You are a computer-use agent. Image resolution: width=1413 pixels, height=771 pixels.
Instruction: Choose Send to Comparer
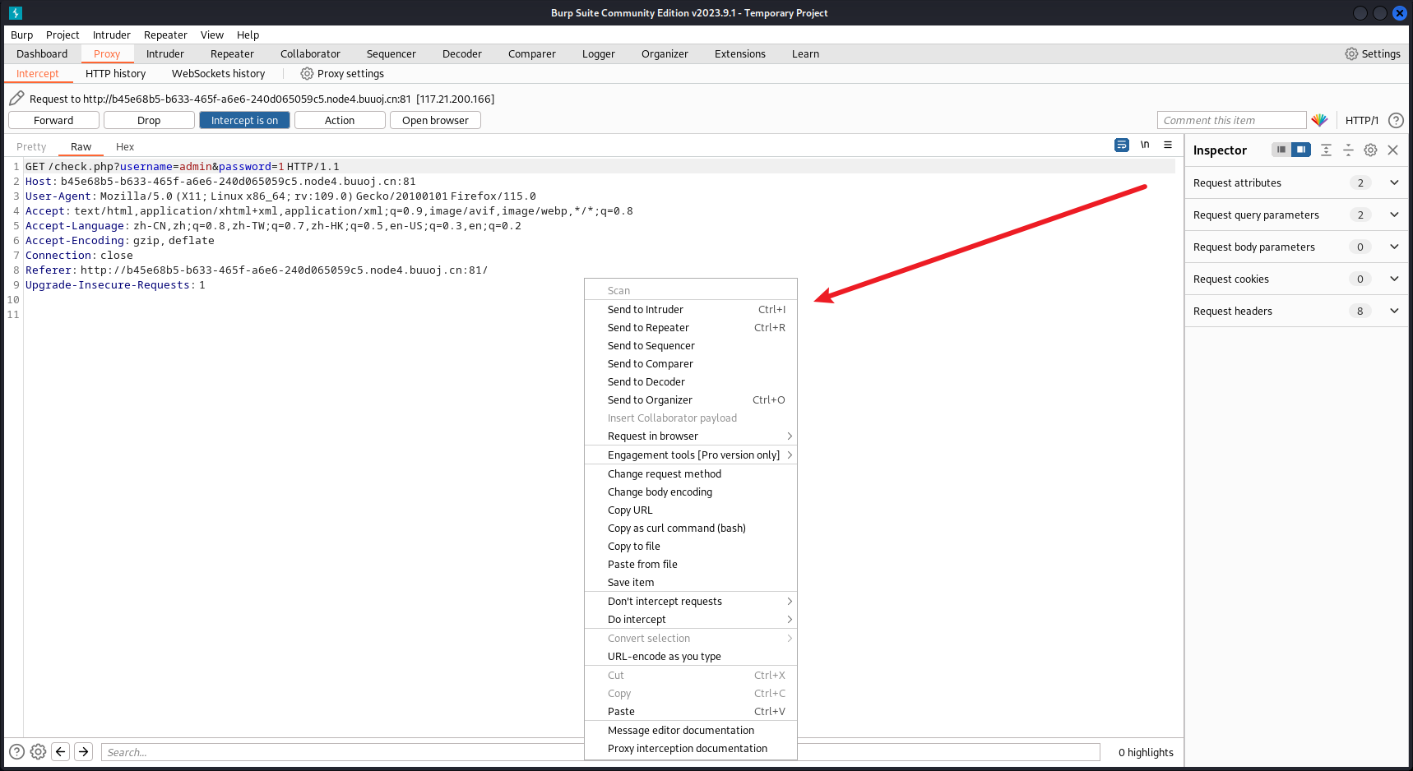click(x=691, y=363)
